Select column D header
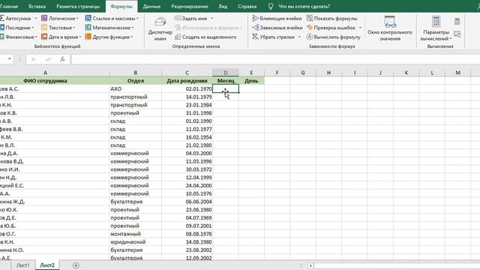The image size is (480, 270). click(x=226, y=73)
